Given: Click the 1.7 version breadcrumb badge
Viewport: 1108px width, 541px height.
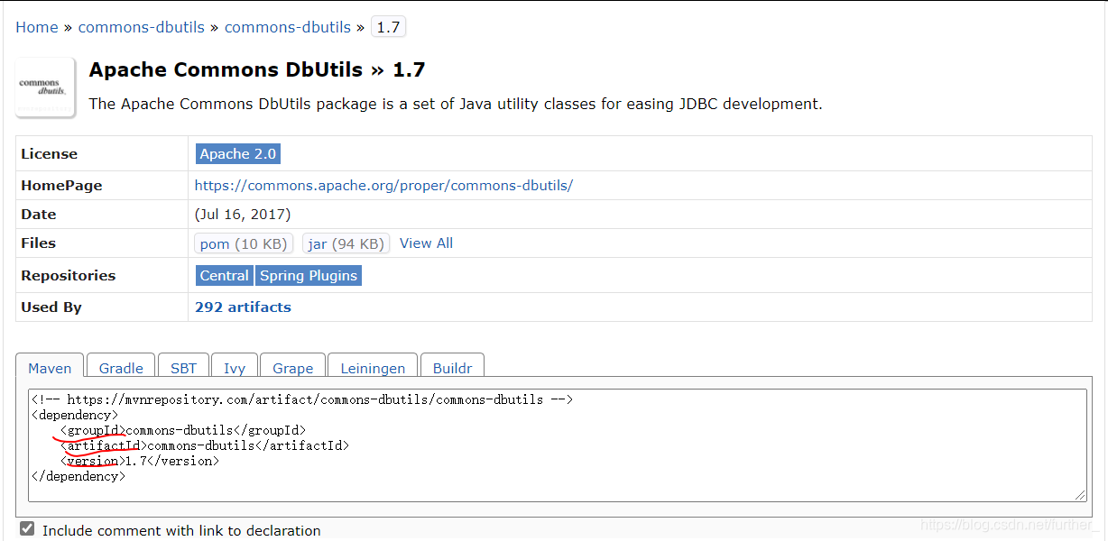Looking at the screenshot, I should tap(388, 27).
